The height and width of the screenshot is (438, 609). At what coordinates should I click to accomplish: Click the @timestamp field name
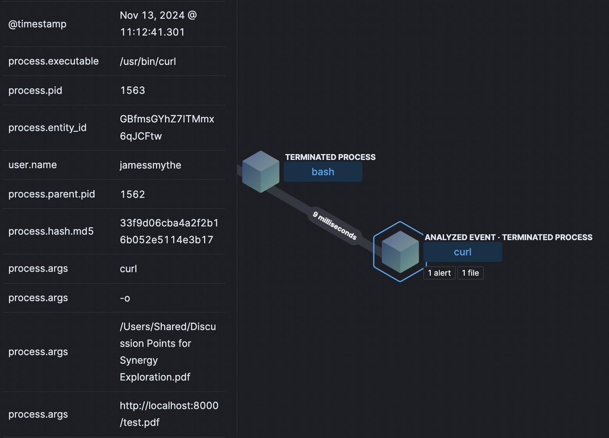37,24
